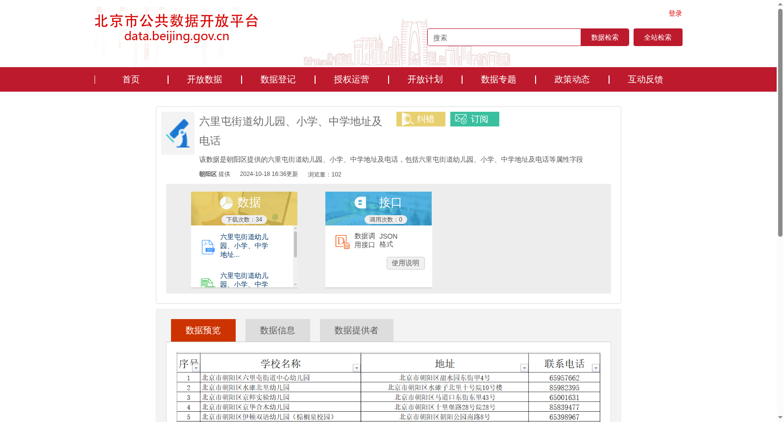
Task: Click the 全站检索 button
Action: pyautogui.click(x=658, y=37)
